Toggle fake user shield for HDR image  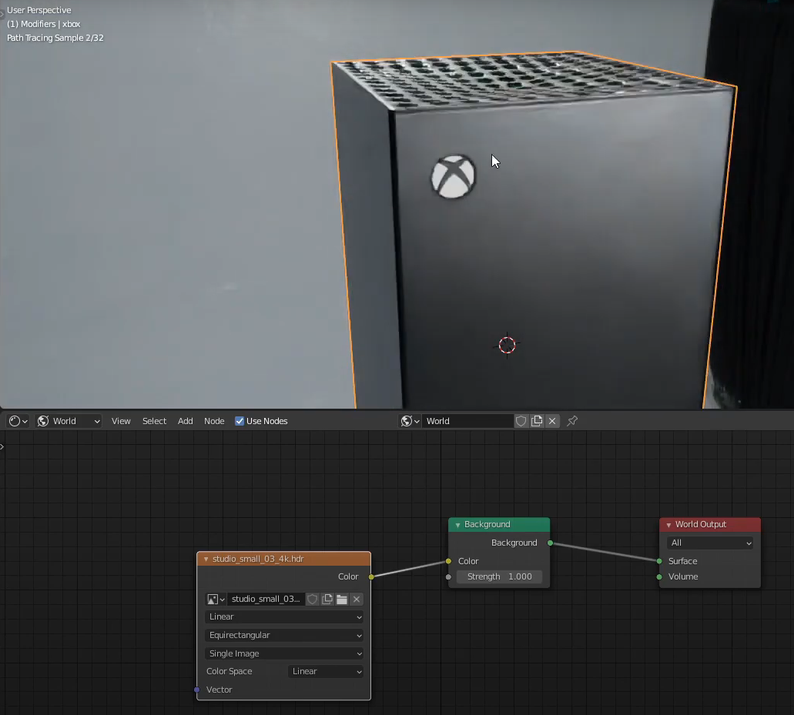[x=313, y=599]
